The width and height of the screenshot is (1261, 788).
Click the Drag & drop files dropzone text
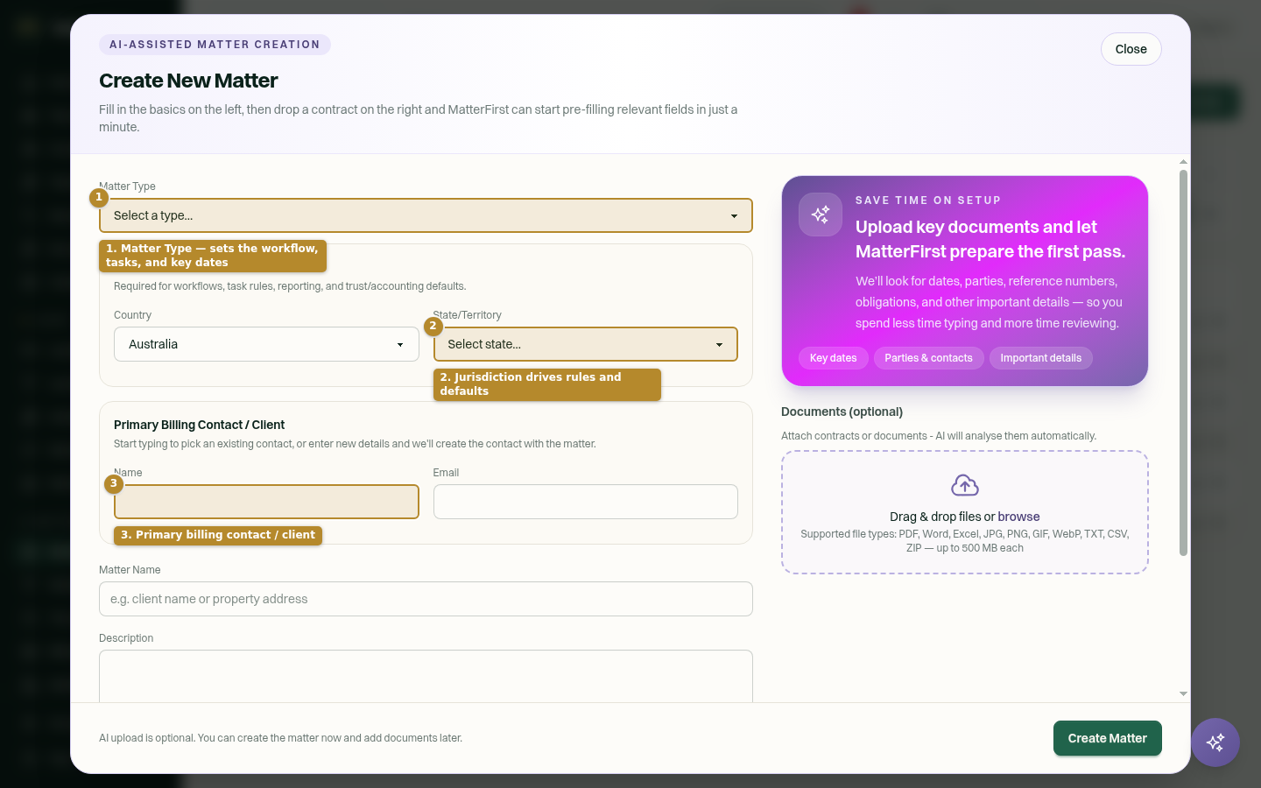point(964,517)
